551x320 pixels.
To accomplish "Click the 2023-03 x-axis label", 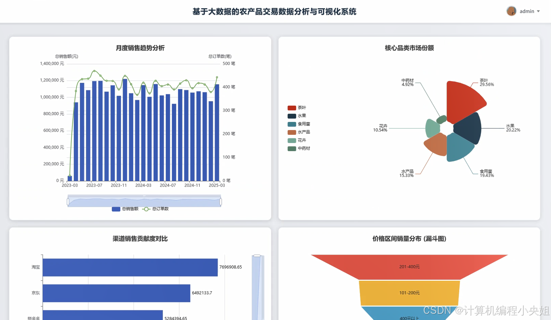I will [70, 186].
